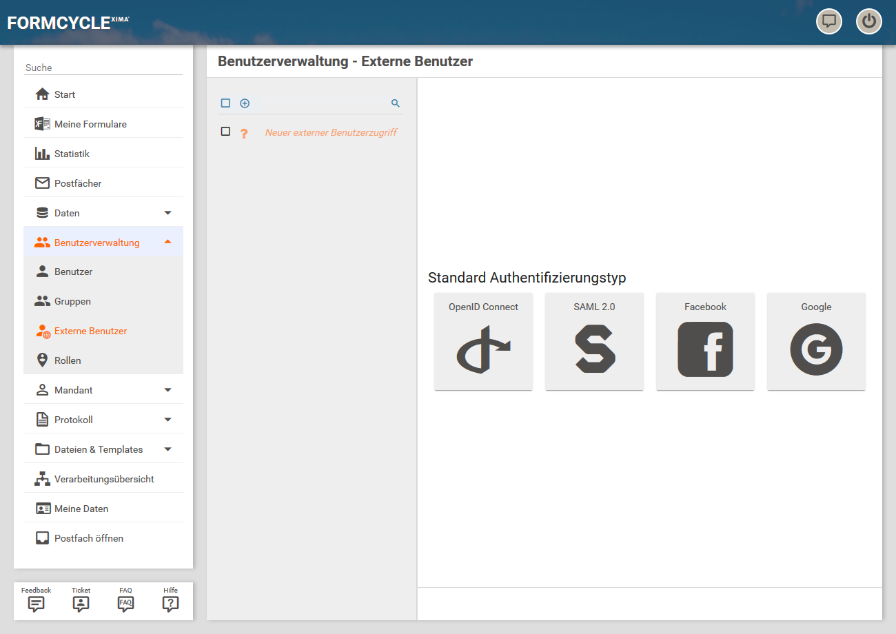Click the Externe Benutzer globe-person icon
Viewport: 896px width, 634px height.
[x=43, y=331]
